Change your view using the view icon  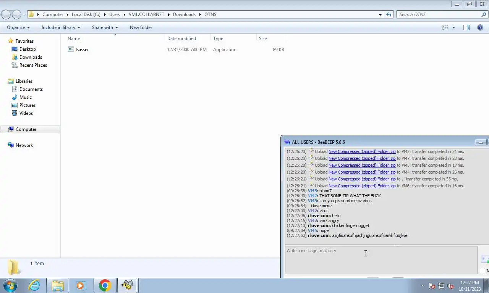click(445, 27)
